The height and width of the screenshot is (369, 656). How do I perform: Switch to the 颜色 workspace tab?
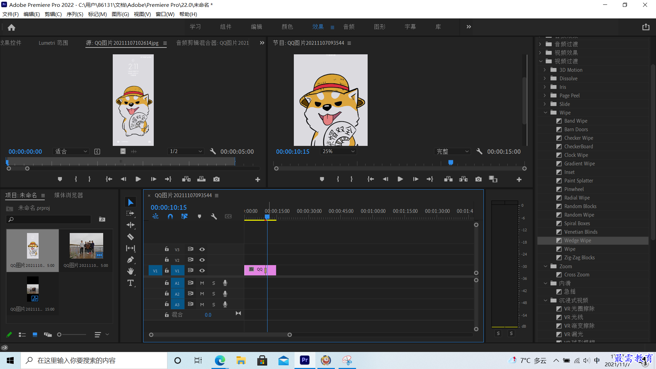click(x=287, y=27)
